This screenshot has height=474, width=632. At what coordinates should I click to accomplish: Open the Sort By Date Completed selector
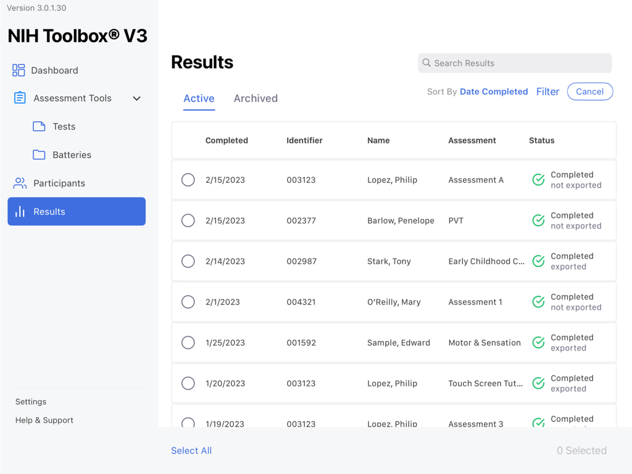coord(494,91)
